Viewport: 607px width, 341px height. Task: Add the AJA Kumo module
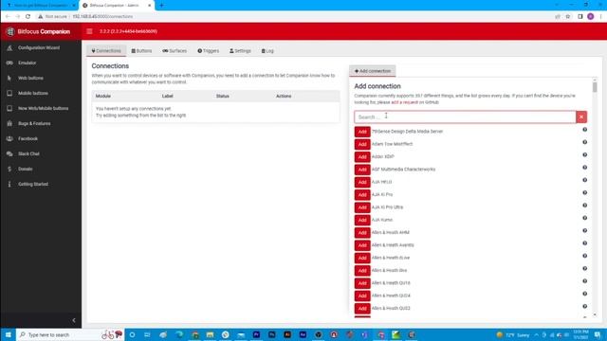(362, 220)
